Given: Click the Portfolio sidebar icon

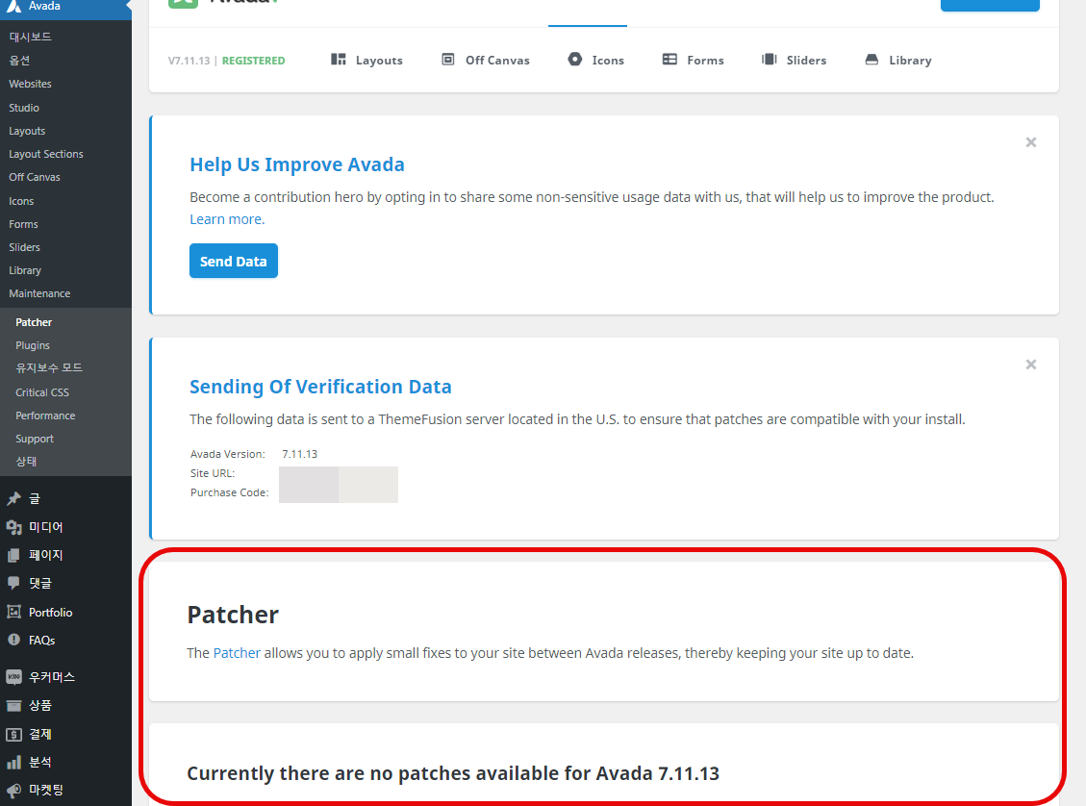Looking at the screenshot, I should click(13, 612).
